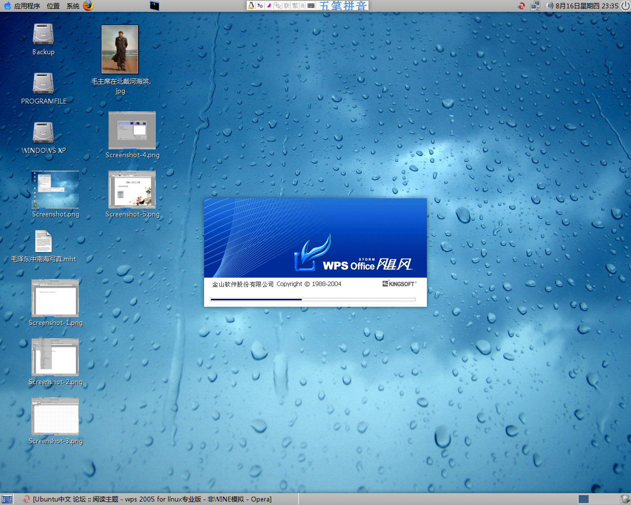Open the volume control speaker icon
This screenshot has height=505, width=631.
click(x=549, y=6)
